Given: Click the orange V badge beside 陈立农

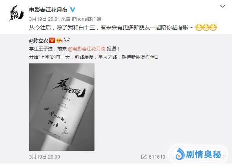Looking at the screenshot, I should pyautogui.click(x=52, y=40).
